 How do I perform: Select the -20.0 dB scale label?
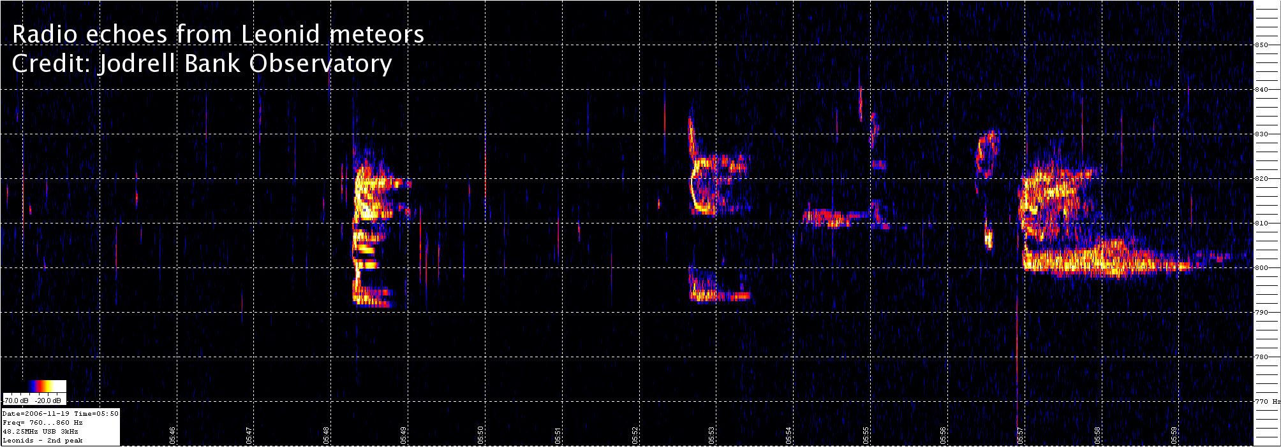(49, 401)
